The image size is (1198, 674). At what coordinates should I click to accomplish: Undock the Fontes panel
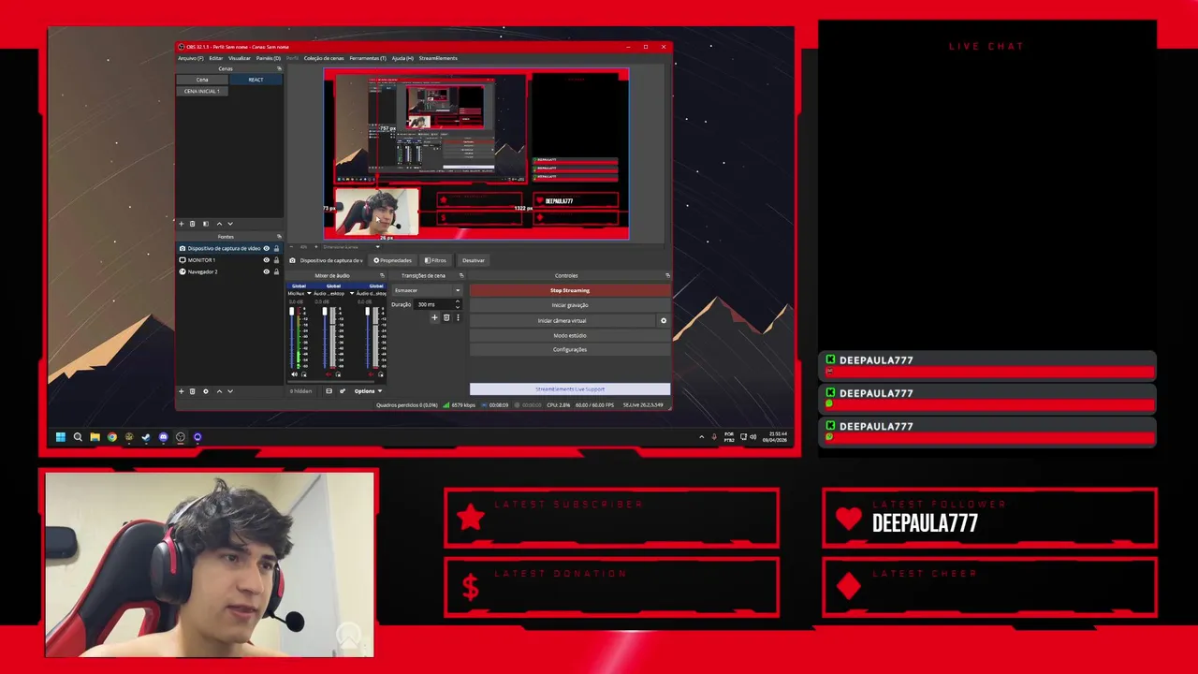279,237
